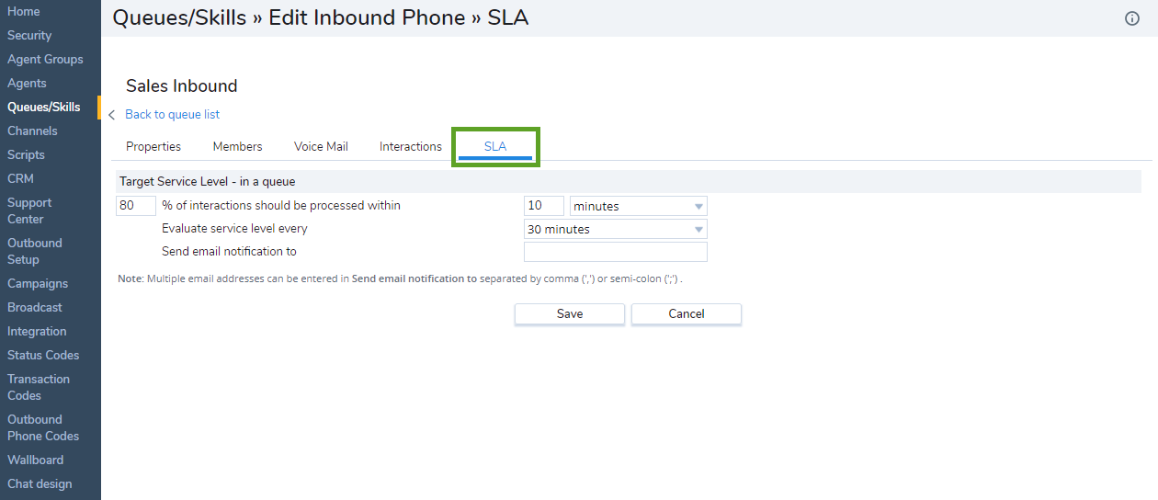Save the SLA settings

point(570,313)
